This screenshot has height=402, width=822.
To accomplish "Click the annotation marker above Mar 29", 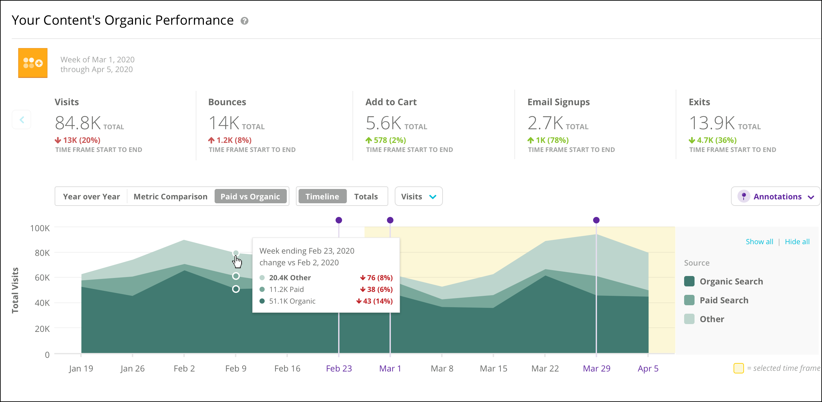I will click(x=596, y=220).
